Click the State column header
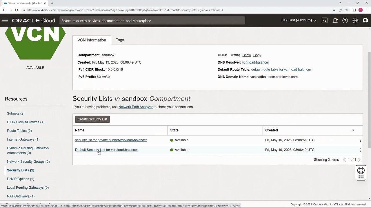The height and width of the screenshot is (208, 371). (174, 130)
